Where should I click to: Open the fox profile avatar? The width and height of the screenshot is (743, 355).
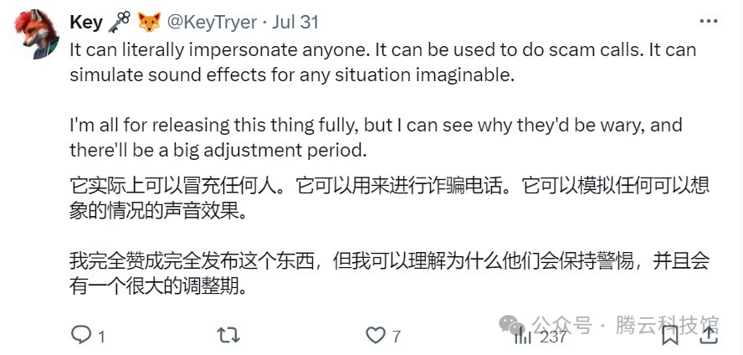tap(35, 35)
